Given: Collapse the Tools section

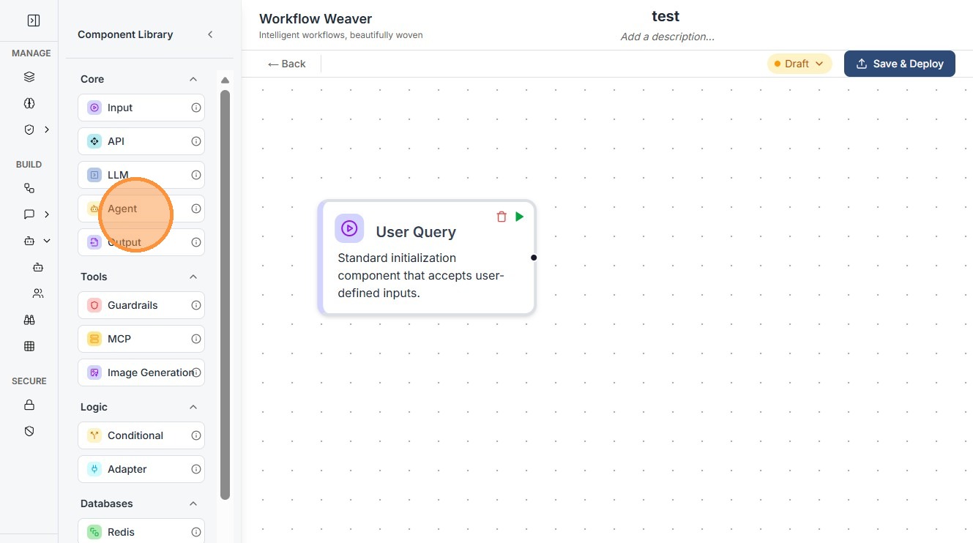Looking at the screenshot, I should coord(193,277).
